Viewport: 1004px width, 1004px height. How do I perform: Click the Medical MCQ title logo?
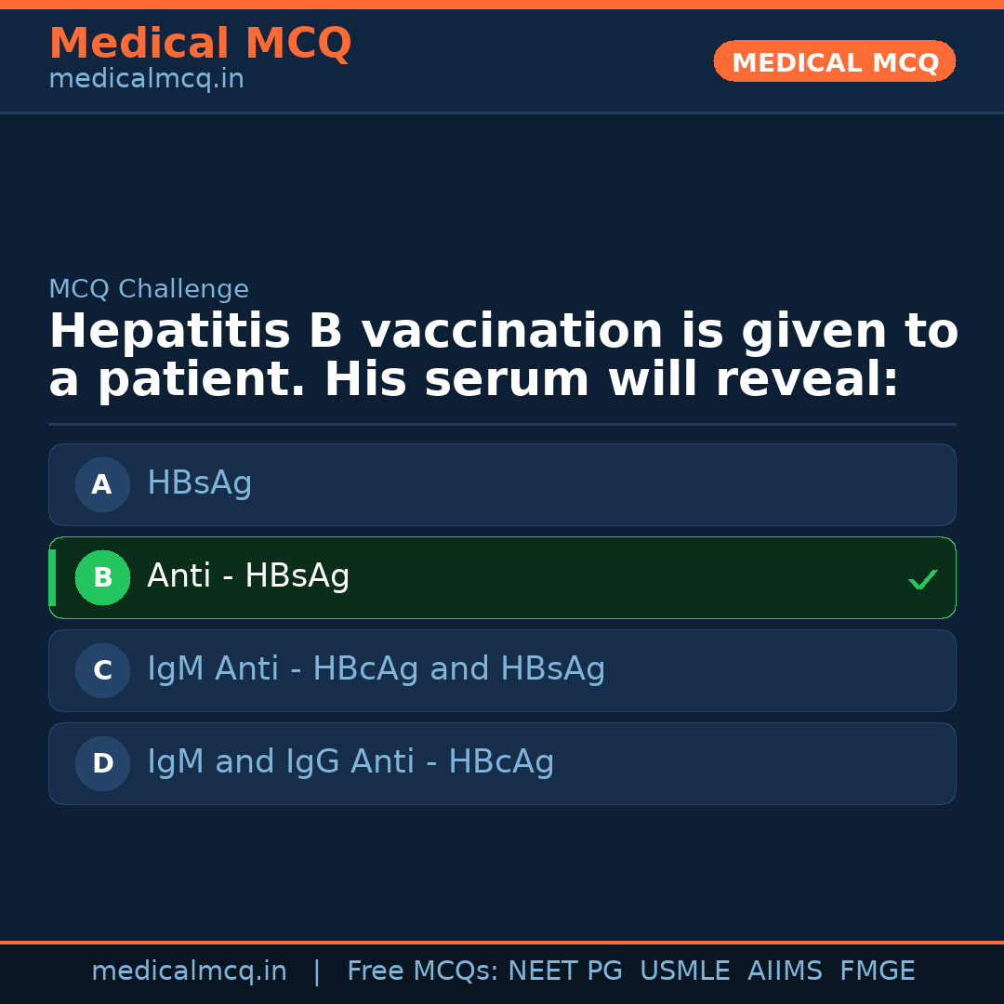click(x=200, y=44)
